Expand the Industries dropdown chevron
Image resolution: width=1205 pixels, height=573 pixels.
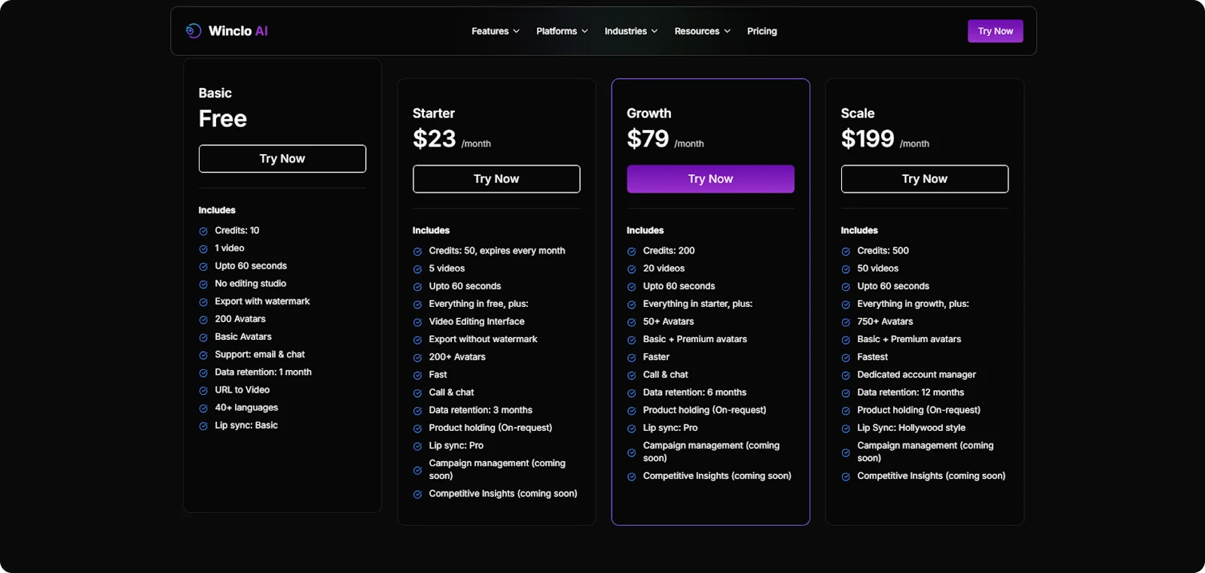(x=654, y=32)
